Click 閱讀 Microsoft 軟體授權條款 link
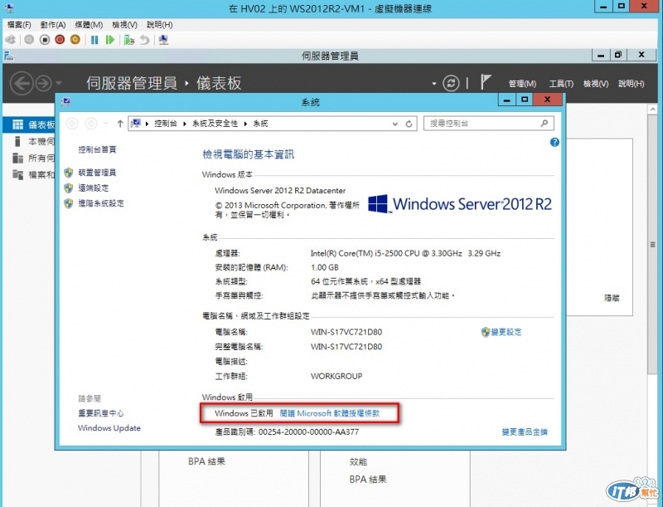The width and height of the screenshot is (663, 507). point(330,413)
